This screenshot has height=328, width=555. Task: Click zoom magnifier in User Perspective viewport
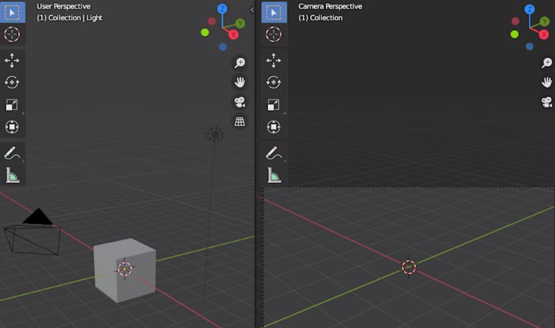(x=240, y=63)
